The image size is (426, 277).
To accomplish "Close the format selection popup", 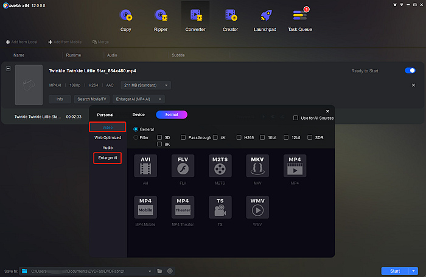I will tap(327, 111).
